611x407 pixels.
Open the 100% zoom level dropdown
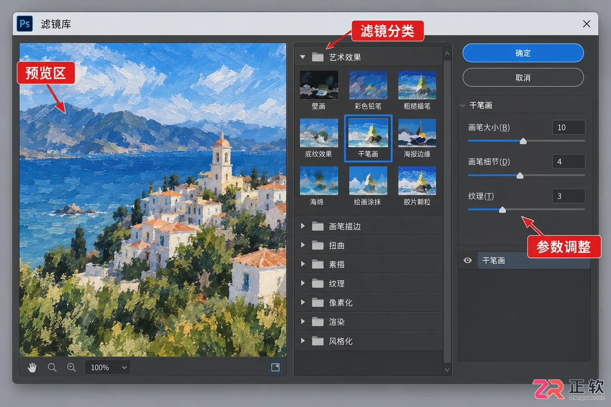(x=108, y=368)
